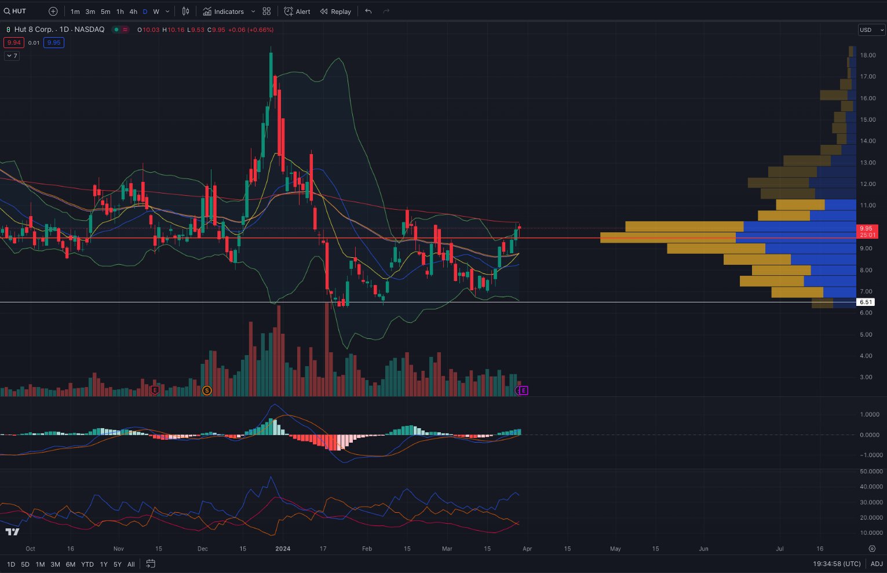The height and width of the screenshot is (573, 887).
Task: Add a symbol to compare with plus icon
Action: (53, 11)
